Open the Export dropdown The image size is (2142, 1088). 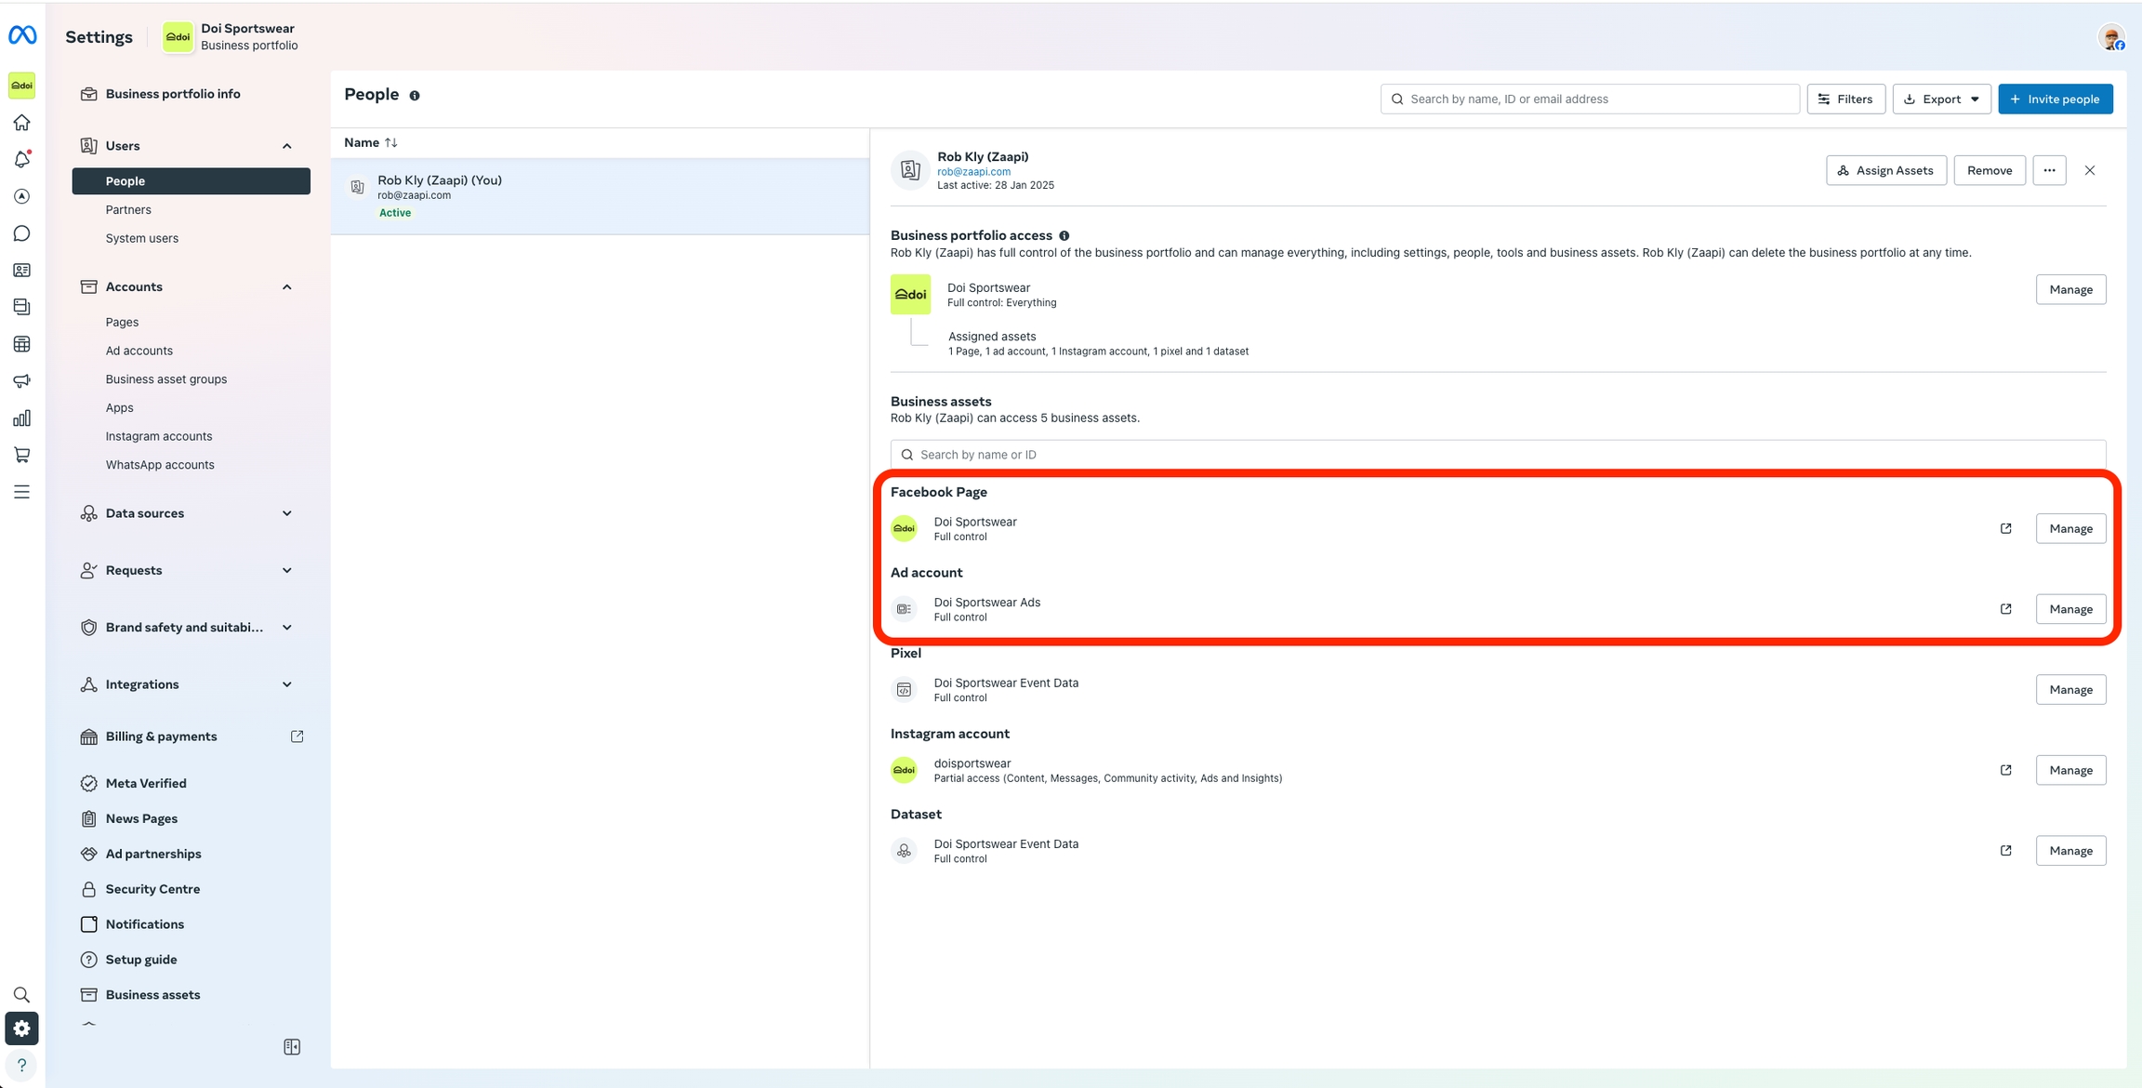(1941, 99)
